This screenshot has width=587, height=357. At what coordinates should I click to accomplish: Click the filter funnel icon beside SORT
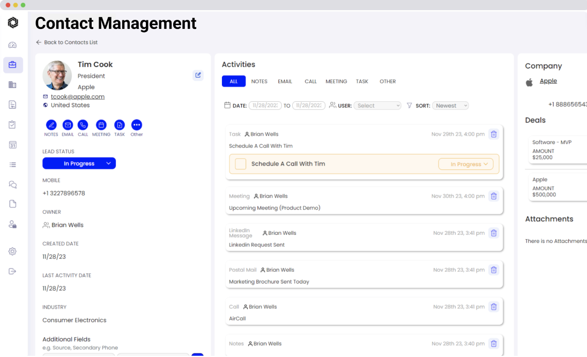pyautogui.click(x=409, y=106)
